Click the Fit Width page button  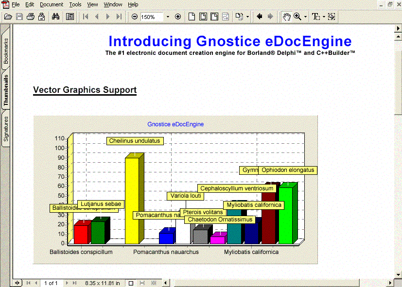pos(213,17)
